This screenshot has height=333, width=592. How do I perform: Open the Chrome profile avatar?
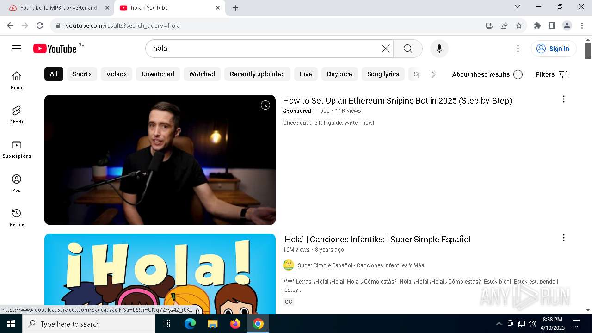[x=567, y=25]
